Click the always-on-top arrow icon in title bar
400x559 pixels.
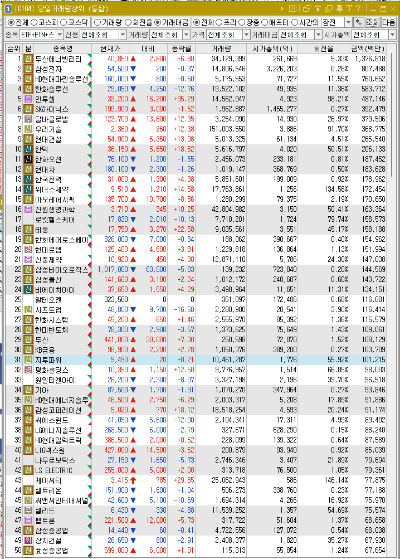pos(318,8)
